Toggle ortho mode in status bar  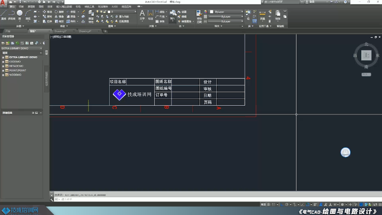tap(282, 205)
